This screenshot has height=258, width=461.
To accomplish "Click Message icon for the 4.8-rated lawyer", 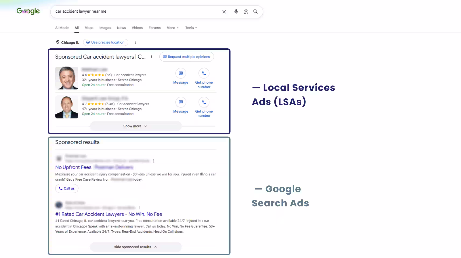I will click(x=181, y=73).
